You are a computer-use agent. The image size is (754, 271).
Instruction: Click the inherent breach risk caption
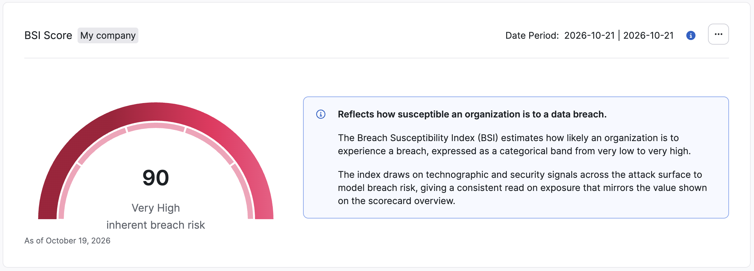[x=156, y=225]
